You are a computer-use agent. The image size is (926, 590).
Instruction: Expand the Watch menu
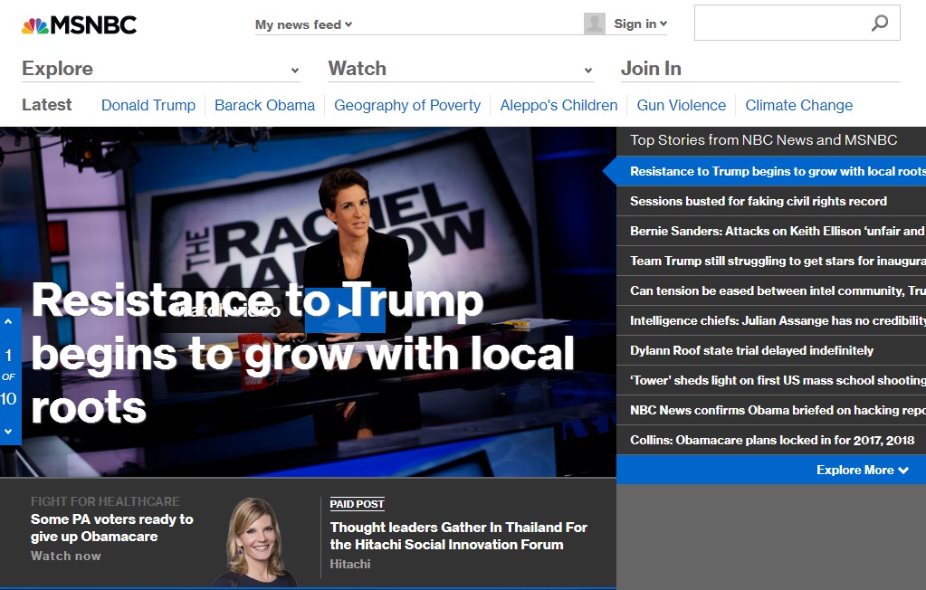coord(460,69)
